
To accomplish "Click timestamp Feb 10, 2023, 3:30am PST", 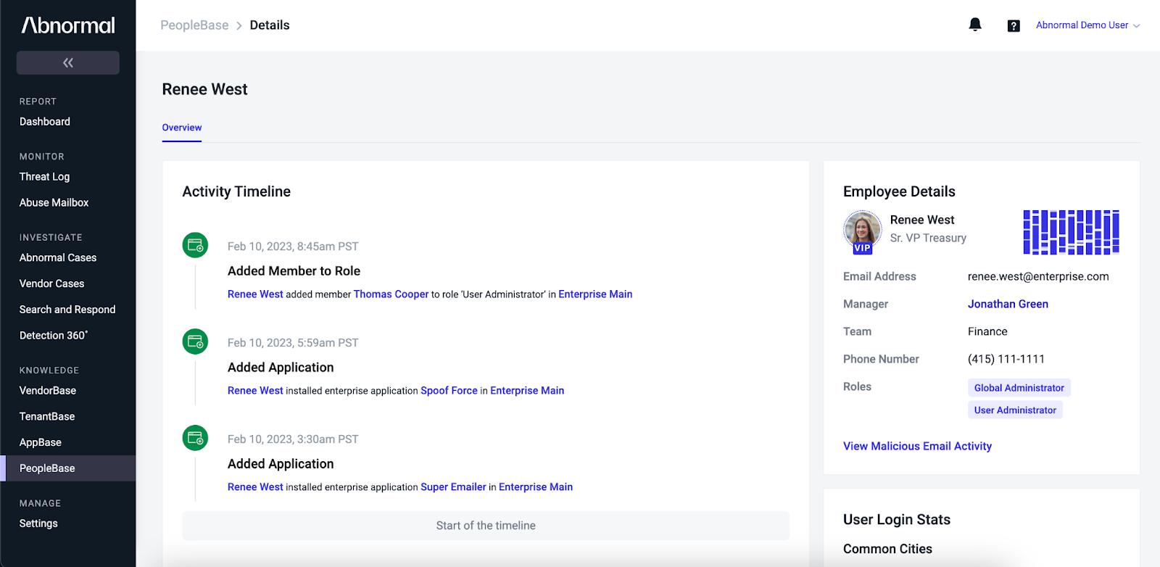I will [x=293, y=439].
